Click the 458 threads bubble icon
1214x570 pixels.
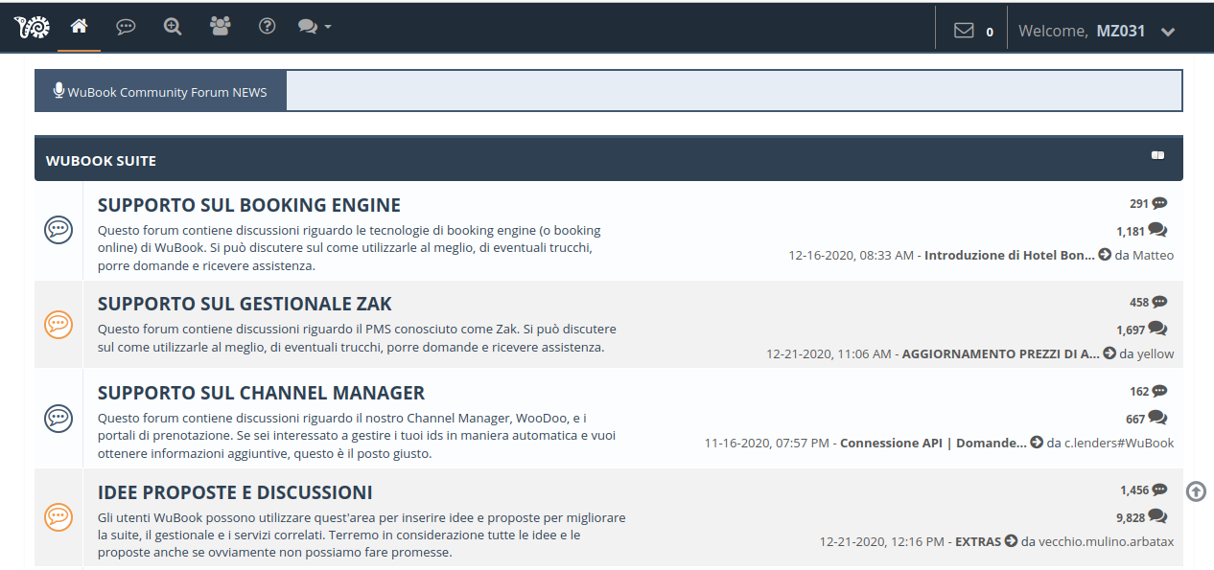(1159, 302)
